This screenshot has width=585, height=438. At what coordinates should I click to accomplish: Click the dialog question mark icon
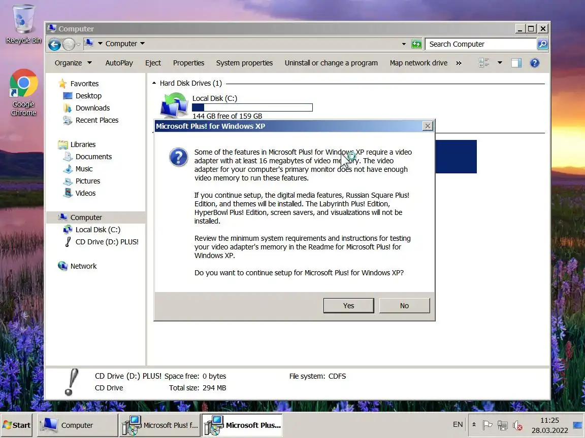178,157
